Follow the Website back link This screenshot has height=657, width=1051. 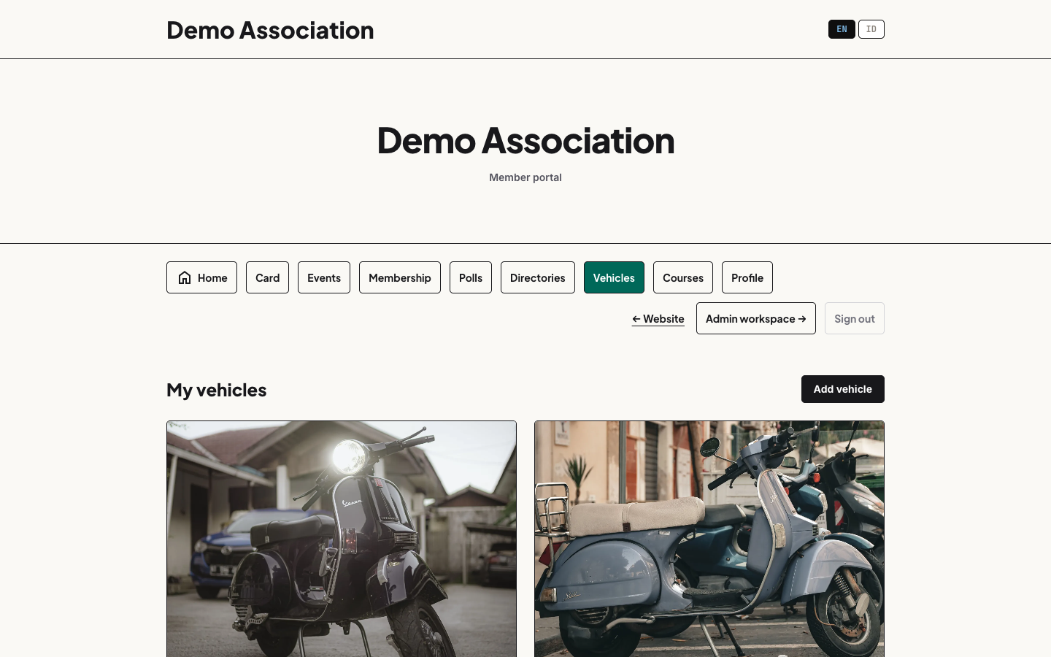pyautogui.click(x=658, y=318)
